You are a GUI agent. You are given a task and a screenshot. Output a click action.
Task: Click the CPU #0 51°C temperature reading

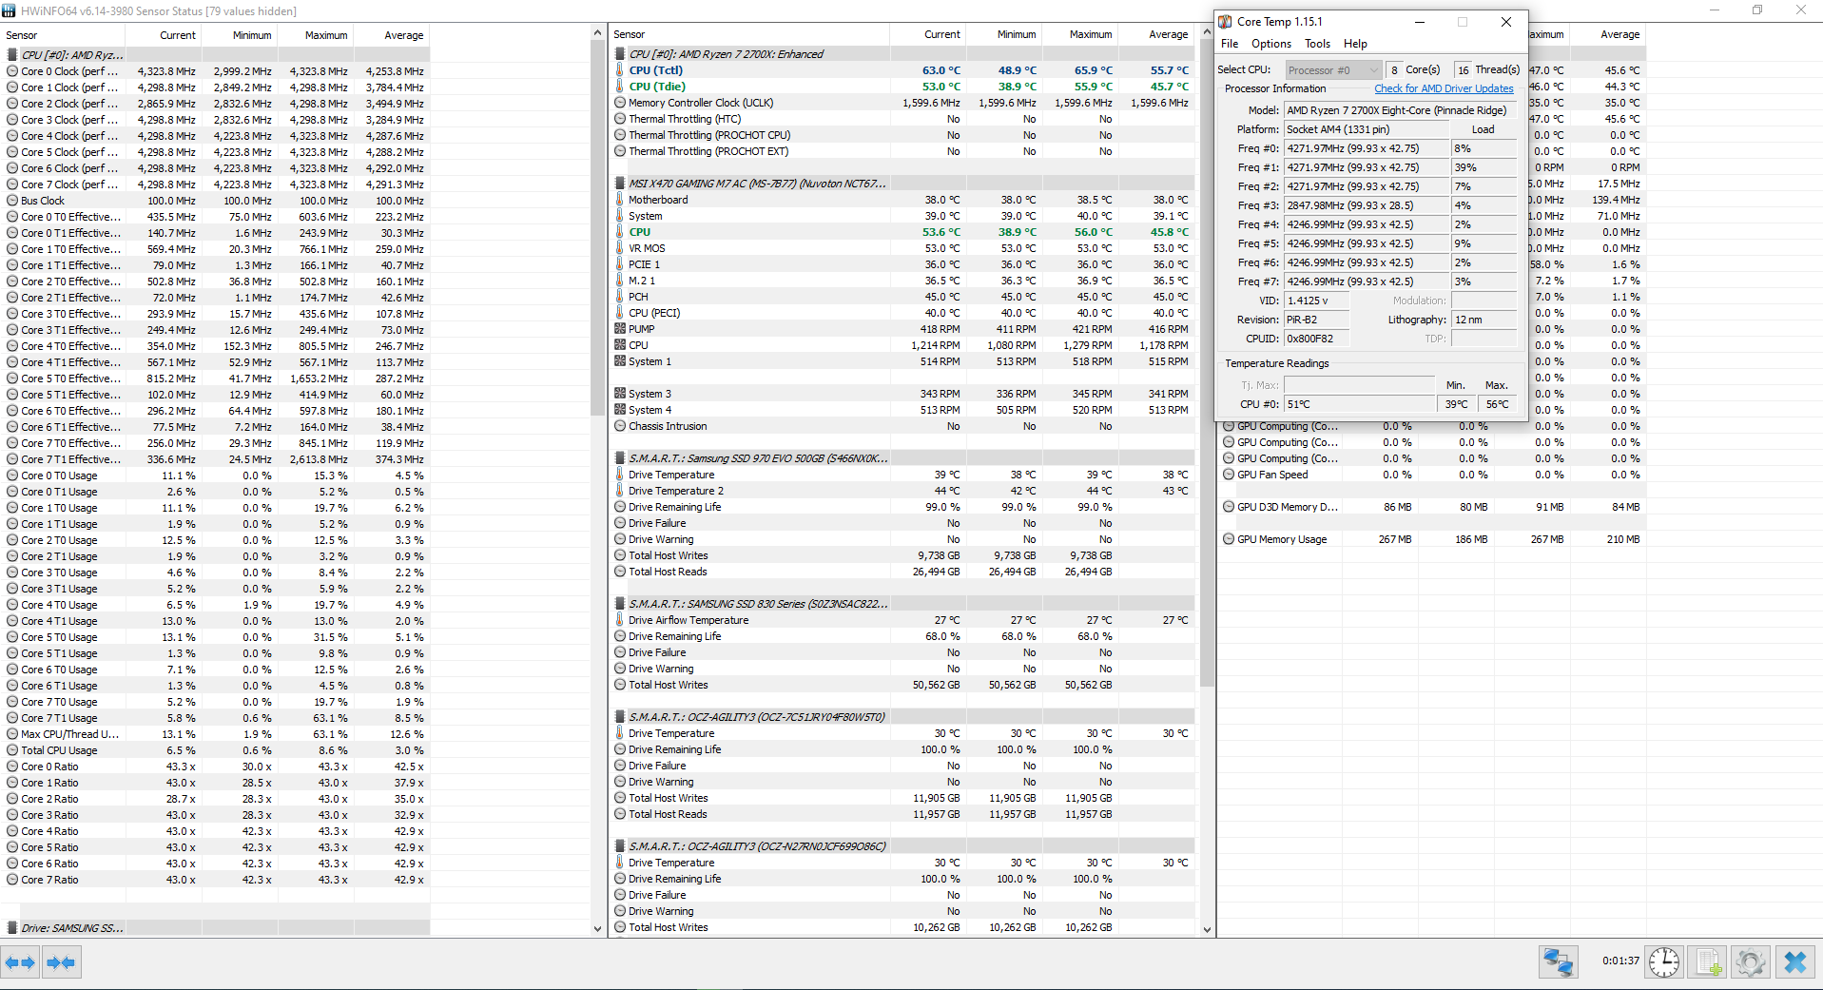[x=1359, y=404]
